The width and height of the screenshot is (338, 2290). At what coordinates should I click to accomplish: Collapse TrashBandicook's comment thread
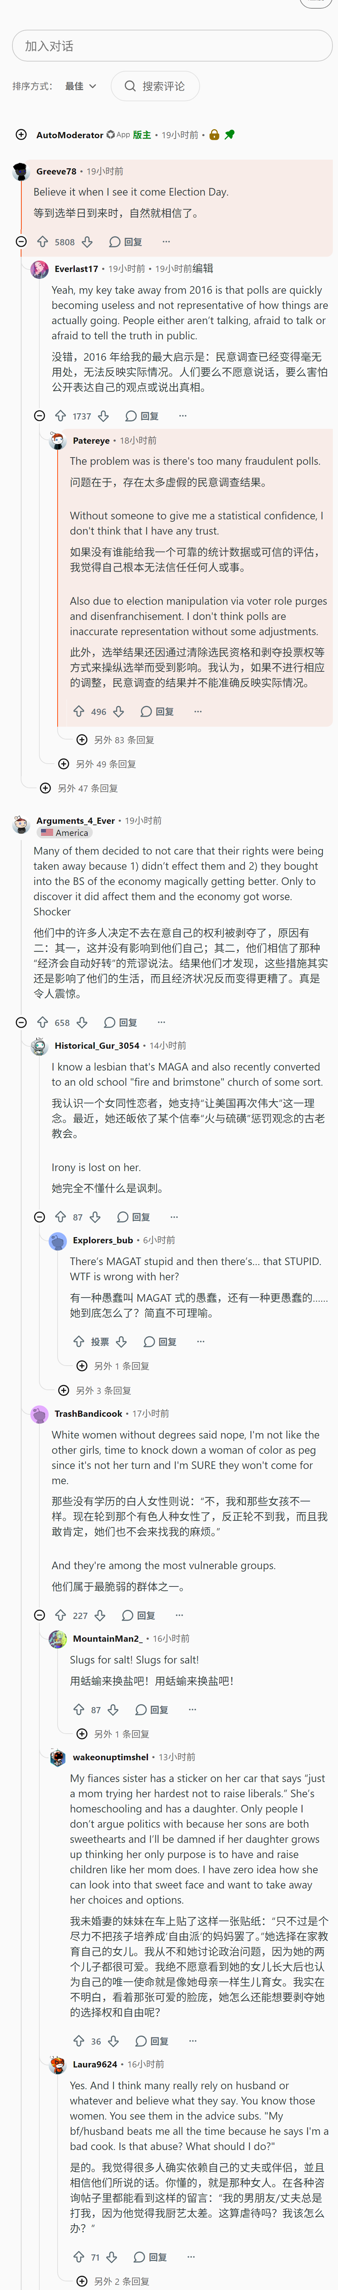[39, 1615]
